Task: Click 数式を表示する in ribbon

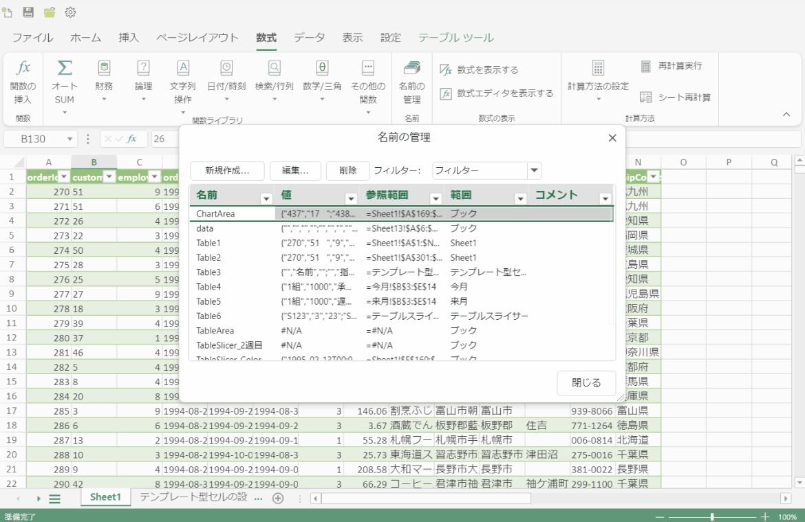Action: point(480,69)
